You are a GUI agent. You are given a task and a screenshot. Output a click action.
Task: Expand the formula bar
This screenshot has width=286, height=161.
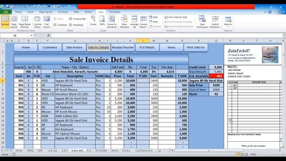click(284, 35)
